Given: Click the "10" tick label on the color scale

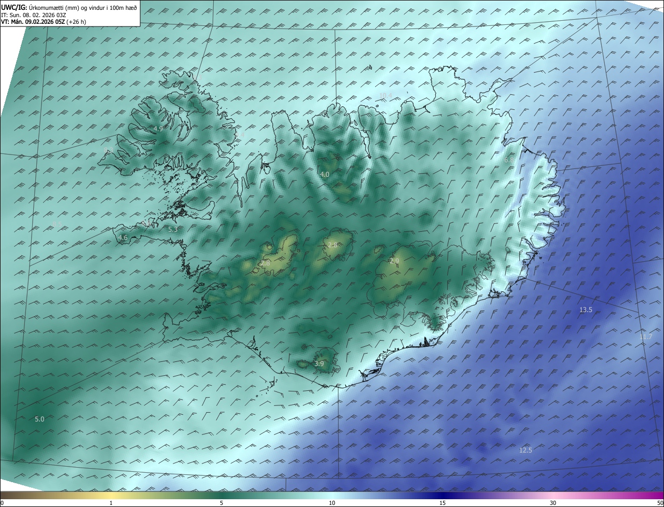Looking at the screenshot, I should [332, 503].
